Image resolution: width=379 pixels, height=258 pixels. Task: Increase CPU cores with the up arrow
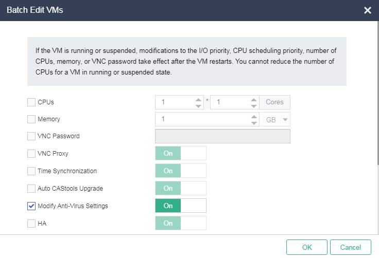click(253, 100)
